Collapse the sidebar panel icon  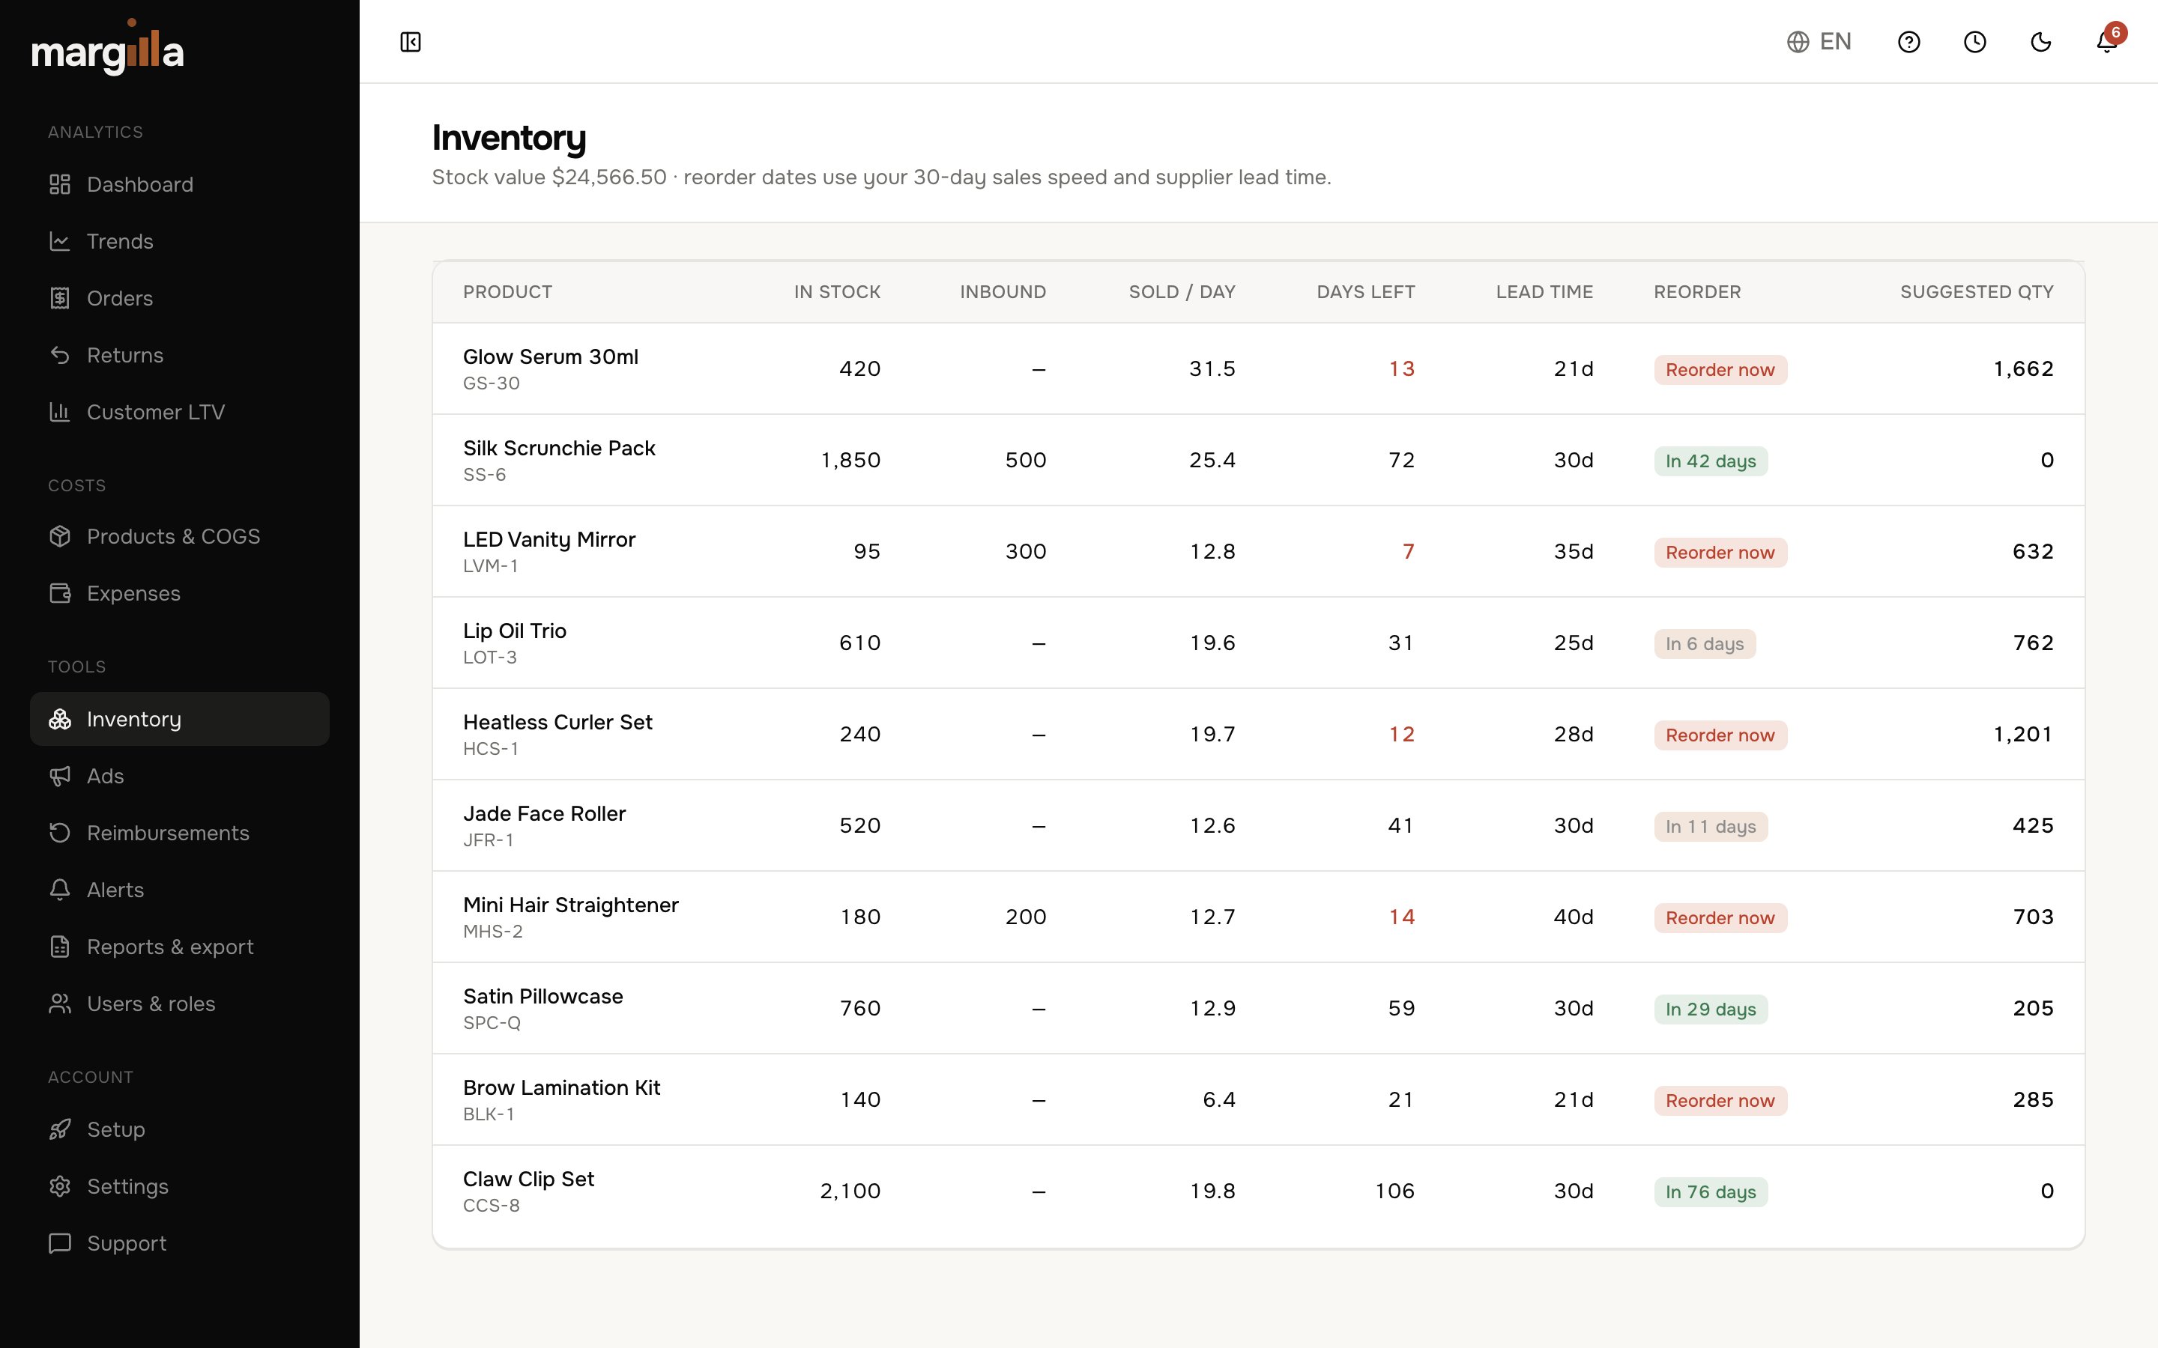[x=410, y=42]
